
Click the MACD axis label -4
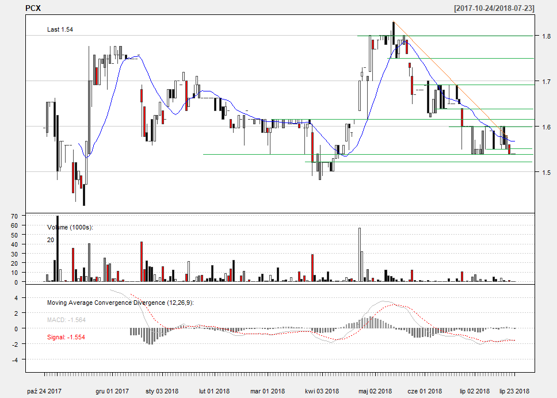pos(14,359)
